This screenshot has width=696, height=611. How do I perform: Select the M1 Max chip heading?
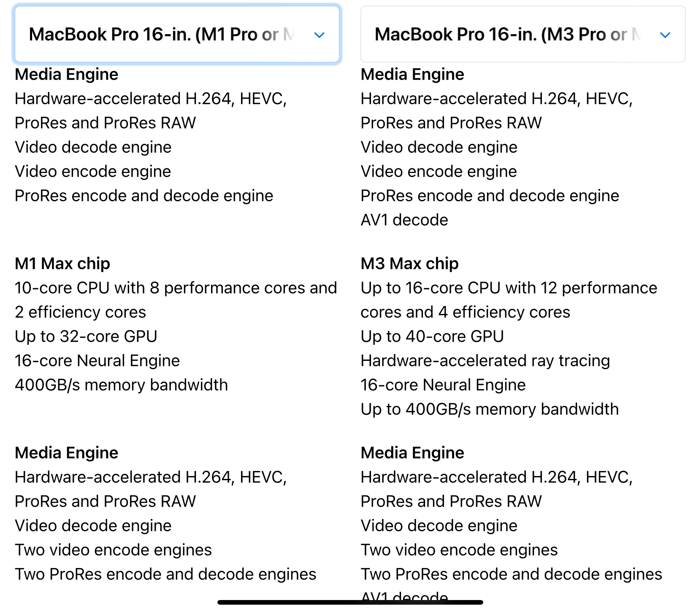coord(62,264)
